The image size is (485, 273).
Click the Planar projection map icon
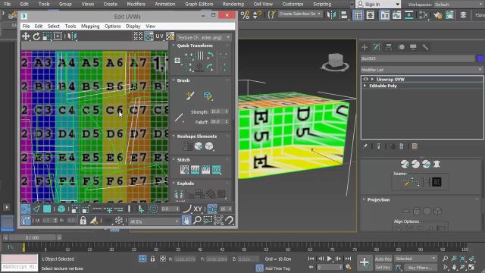pyautogui.click(x=405, y=212)
